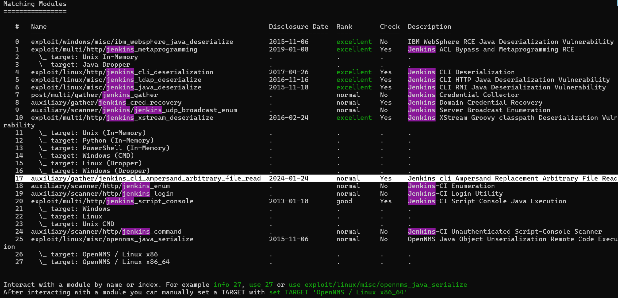The height and width of the screenshot is (298, 618).
Task: Select module "exploit/multi/http/jenkins_script_console"
Action: pyautogui.click(x=112, y=201)
